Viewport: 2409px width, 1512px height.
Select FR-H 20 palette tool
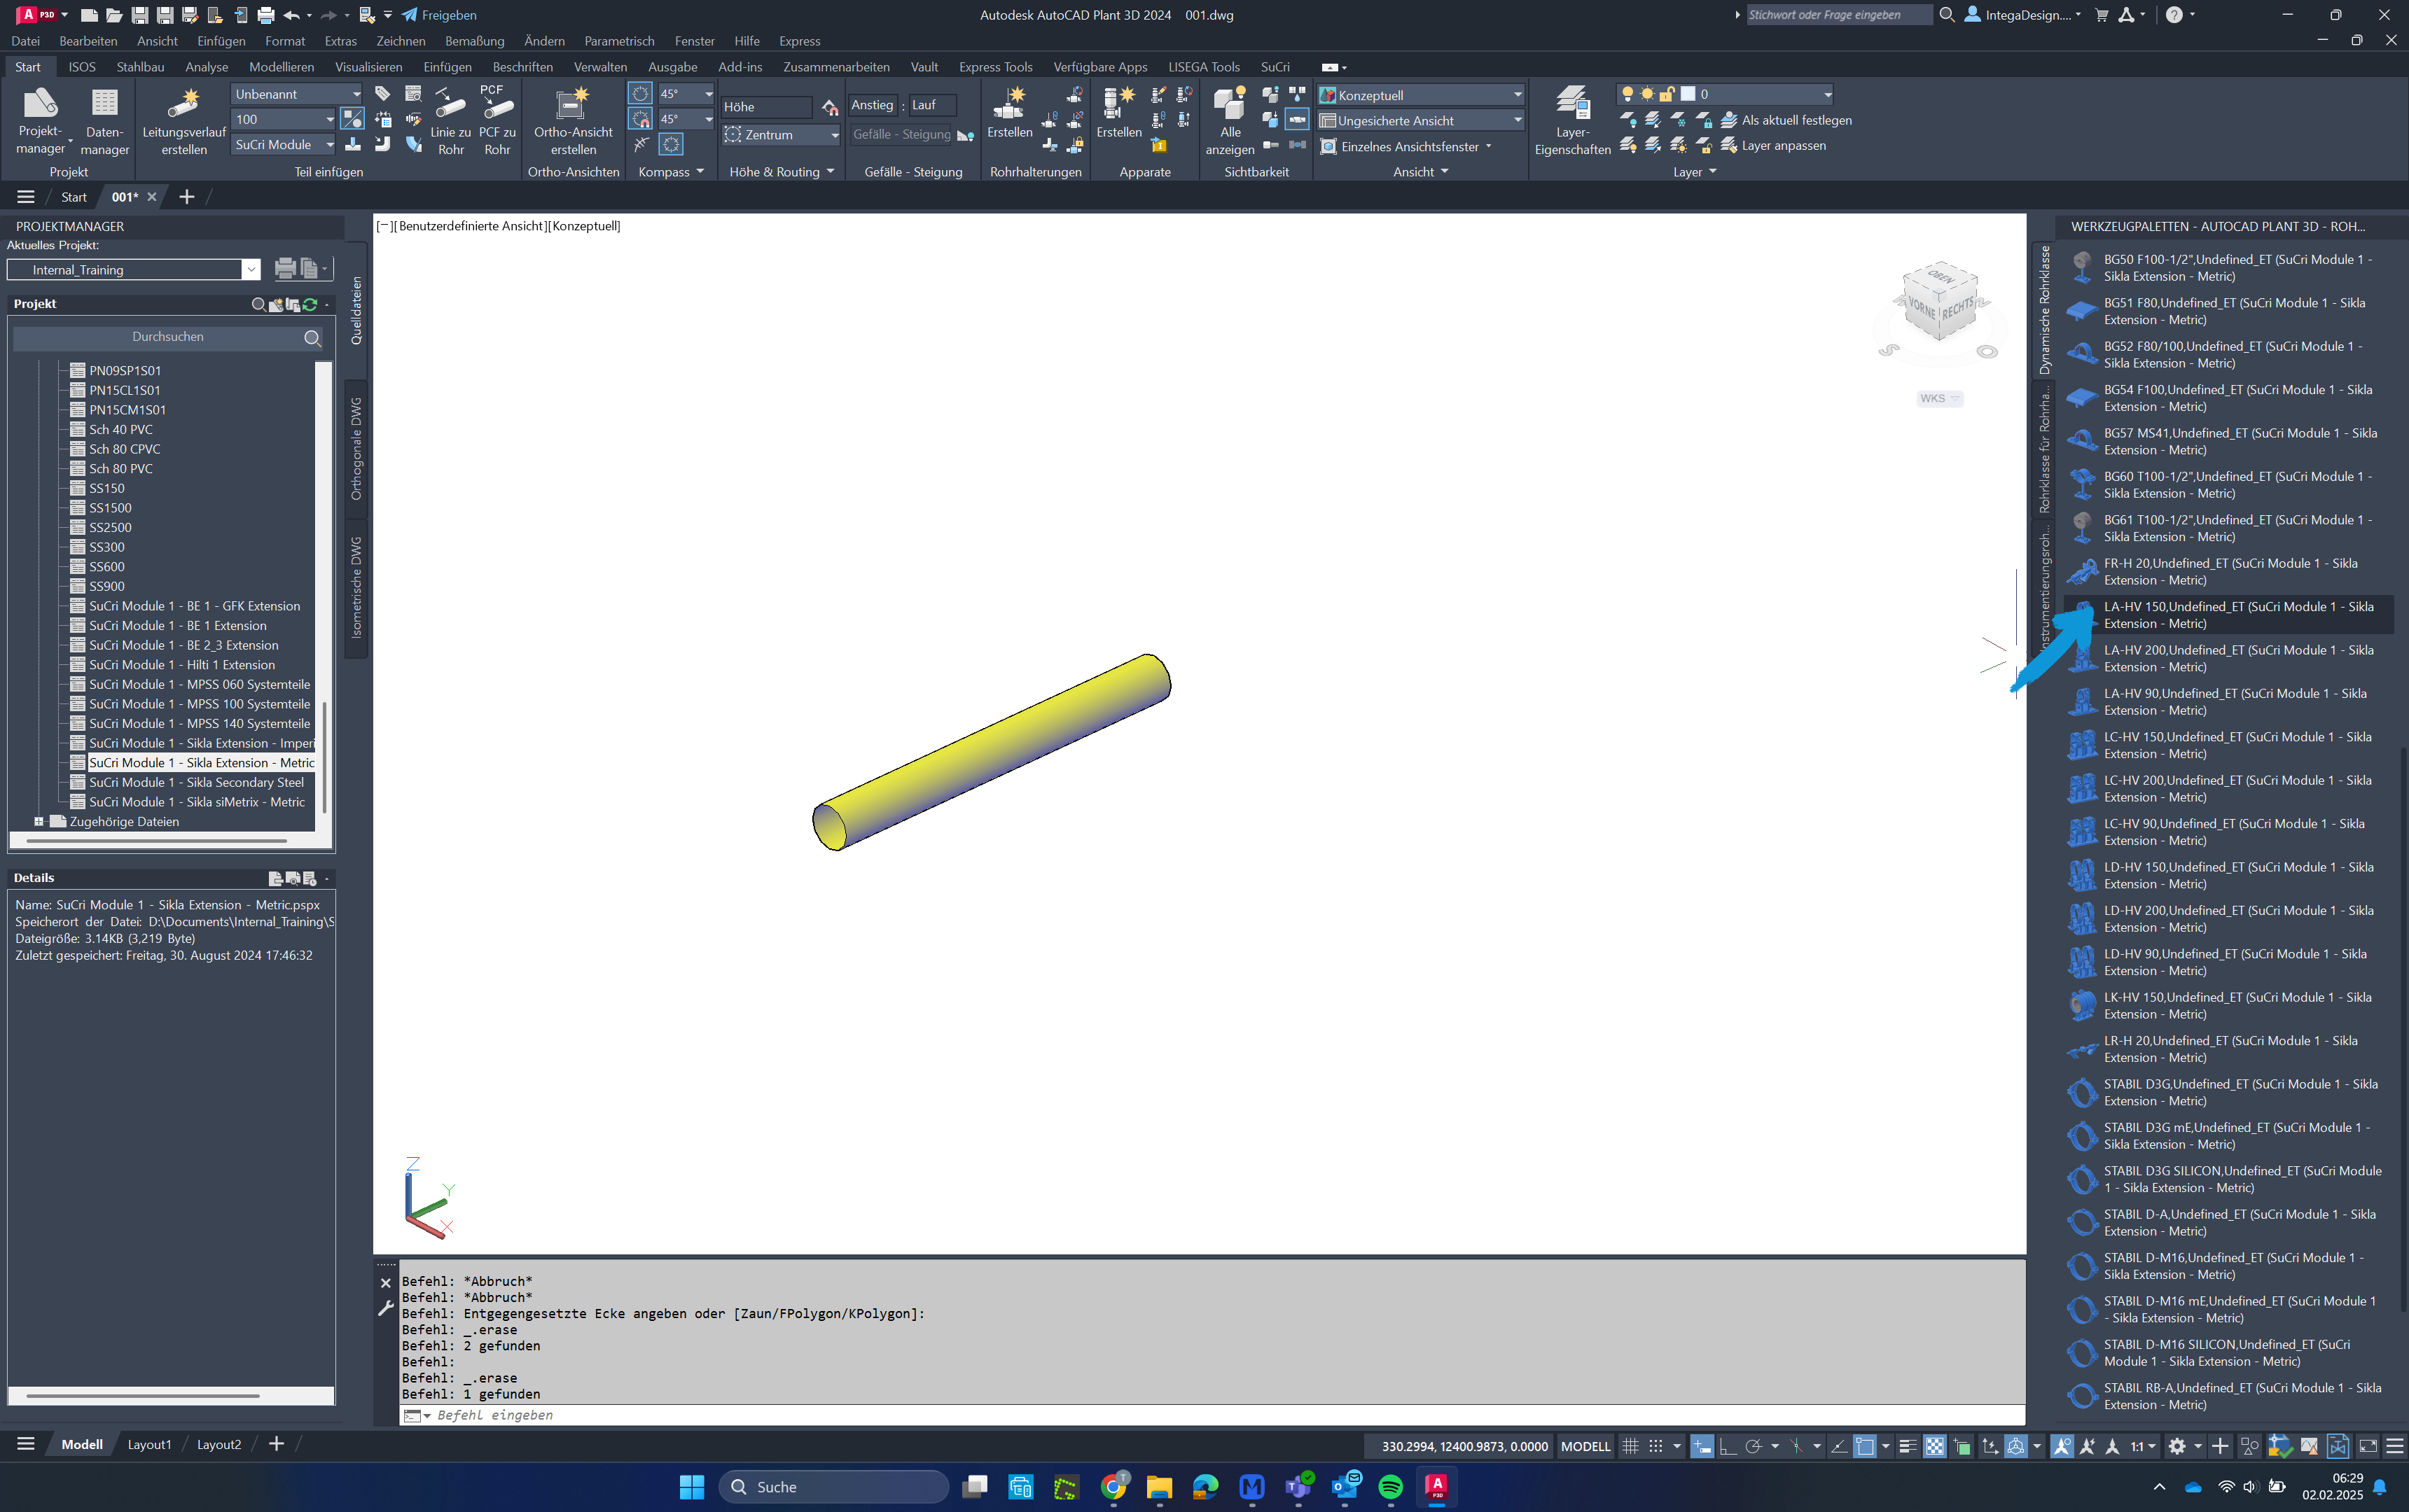2230,571
